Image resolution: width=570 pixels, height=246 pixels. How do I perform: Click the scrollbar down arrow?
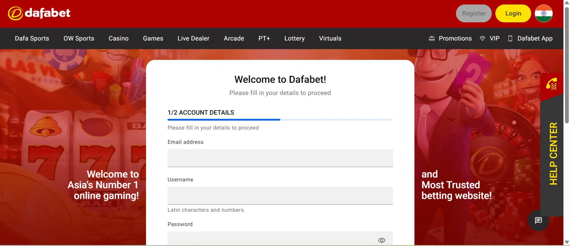tap(567, 242)
